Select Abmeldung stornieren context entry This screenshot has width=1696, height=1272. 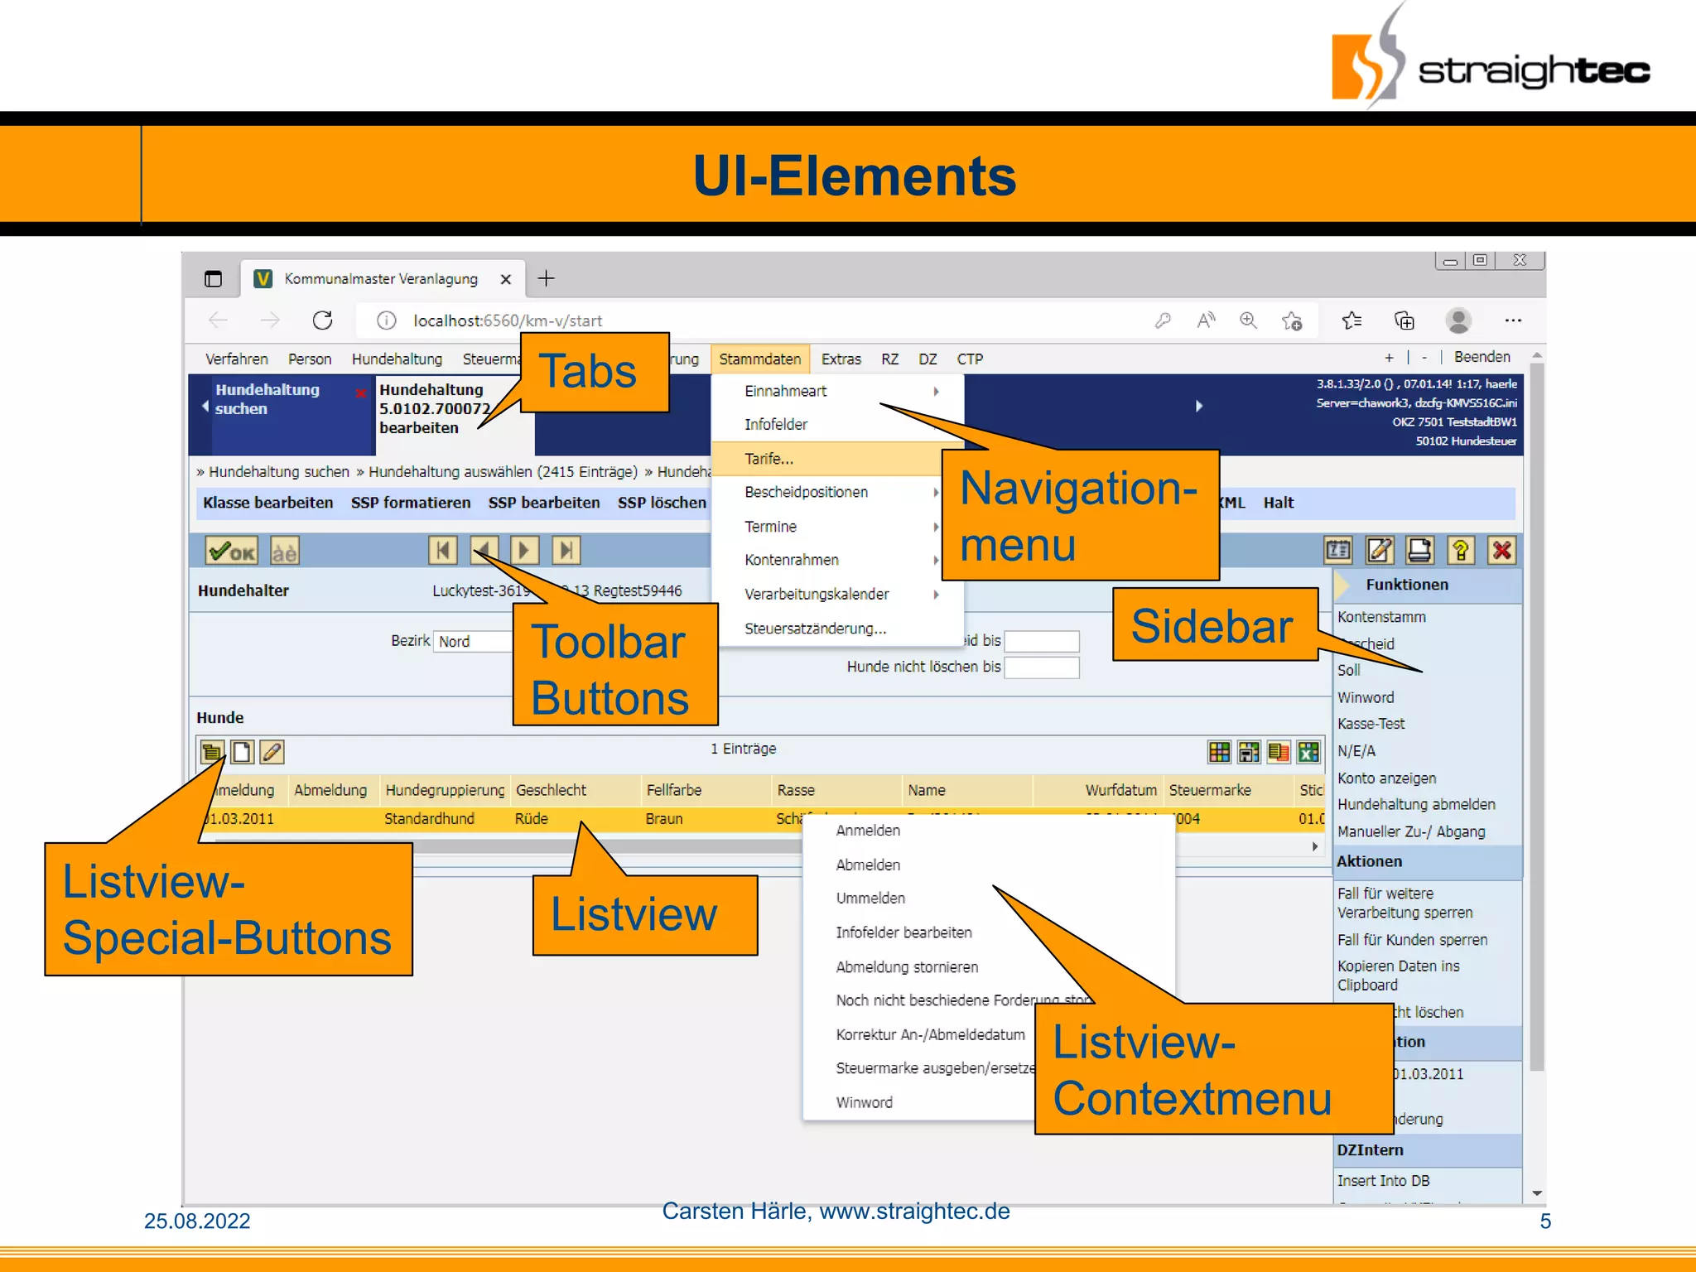(907, 967)
